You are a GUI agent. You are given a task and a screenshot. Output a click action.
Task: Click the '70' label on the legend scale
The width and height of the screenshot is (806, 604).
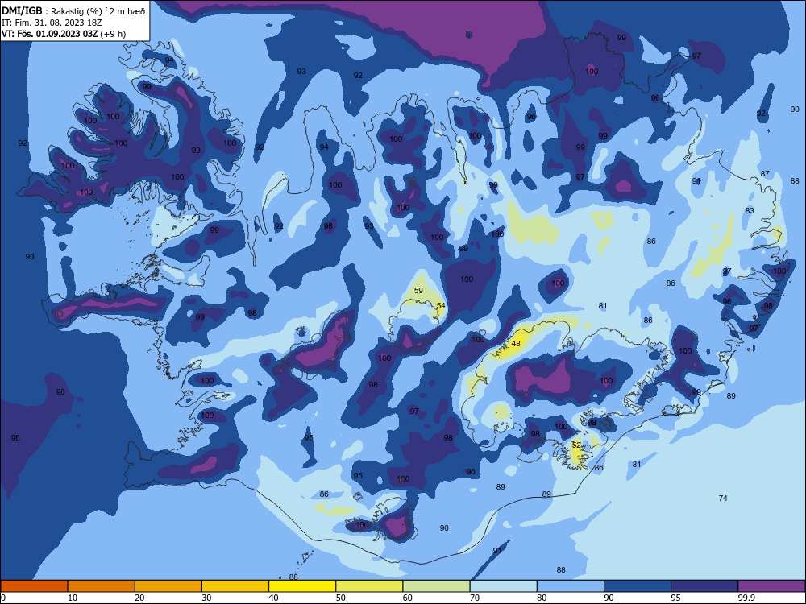[x=475, y=598]
